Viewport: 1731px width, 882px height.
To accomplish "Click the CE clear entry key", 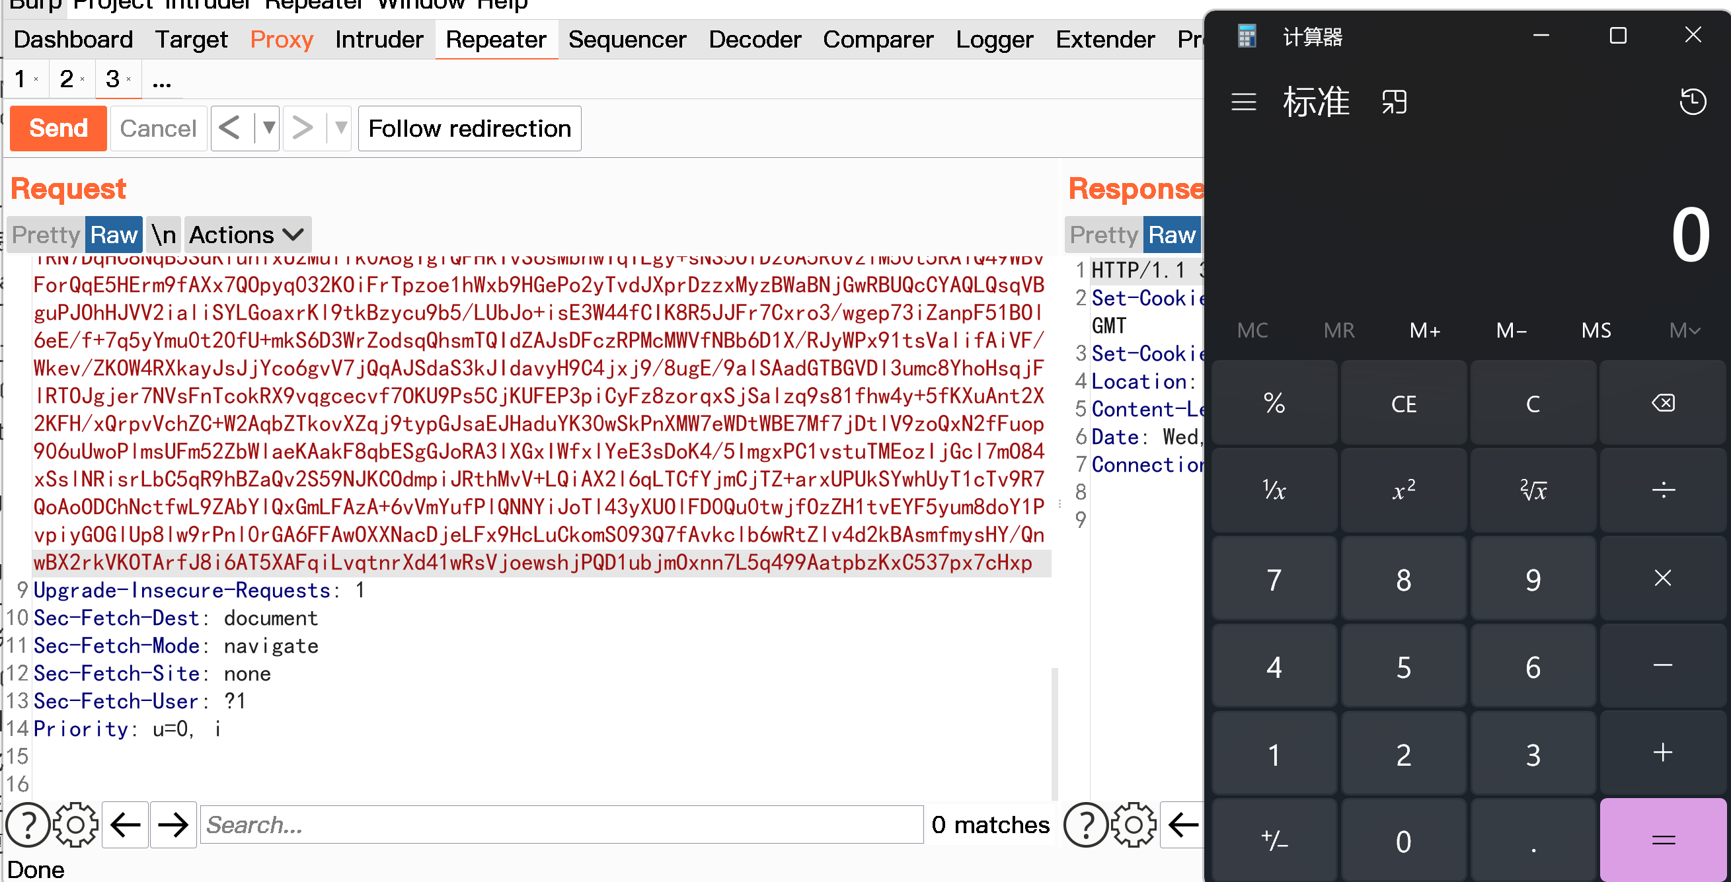I will [1403, 403].
